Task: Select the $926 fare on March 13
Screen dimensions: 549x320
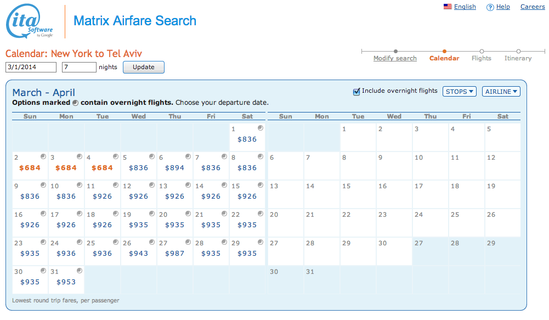Action: click(x=175, y=197)
